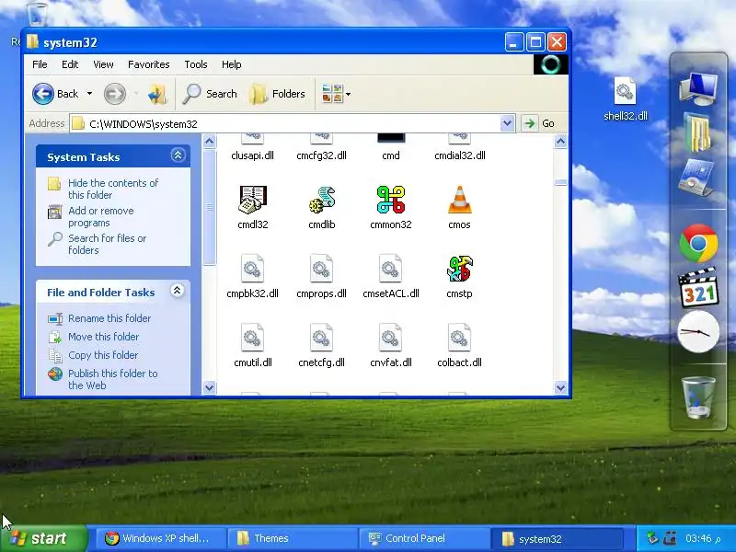Open the blue calendar icon in the dock

(696, 178)
